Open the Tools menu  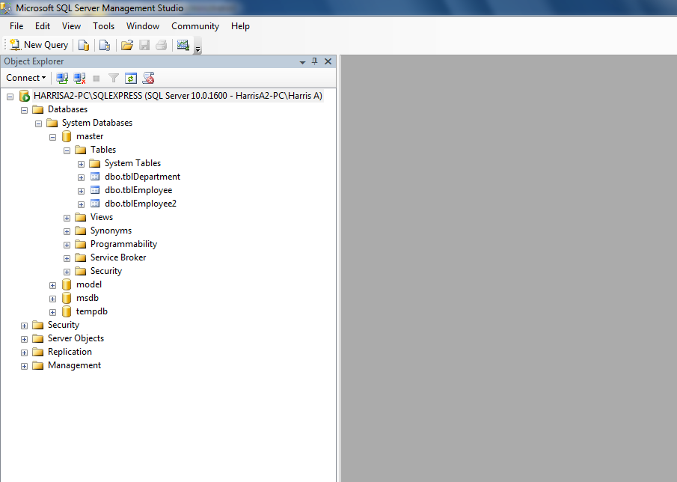pyautogui.click(x=103, y=25)
